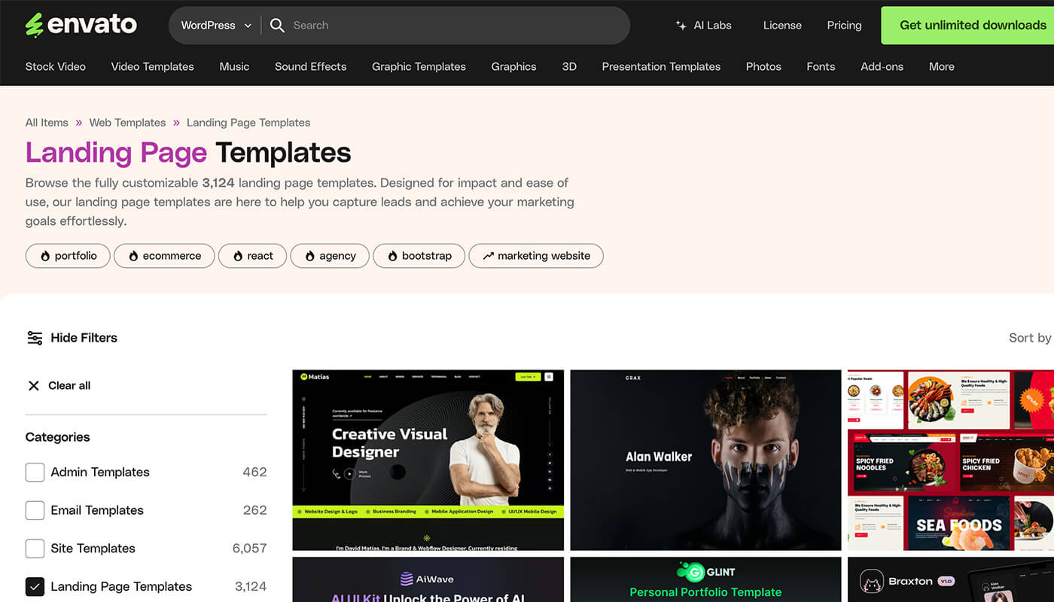Click the Clear all X icon
This screenshot has width=1054, height=602.
[34, 386]
